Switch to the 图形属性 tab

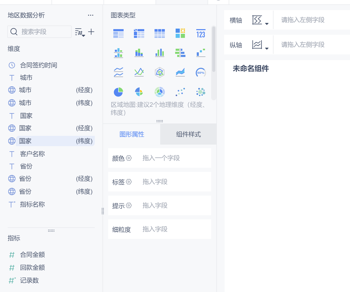point(132,134)
